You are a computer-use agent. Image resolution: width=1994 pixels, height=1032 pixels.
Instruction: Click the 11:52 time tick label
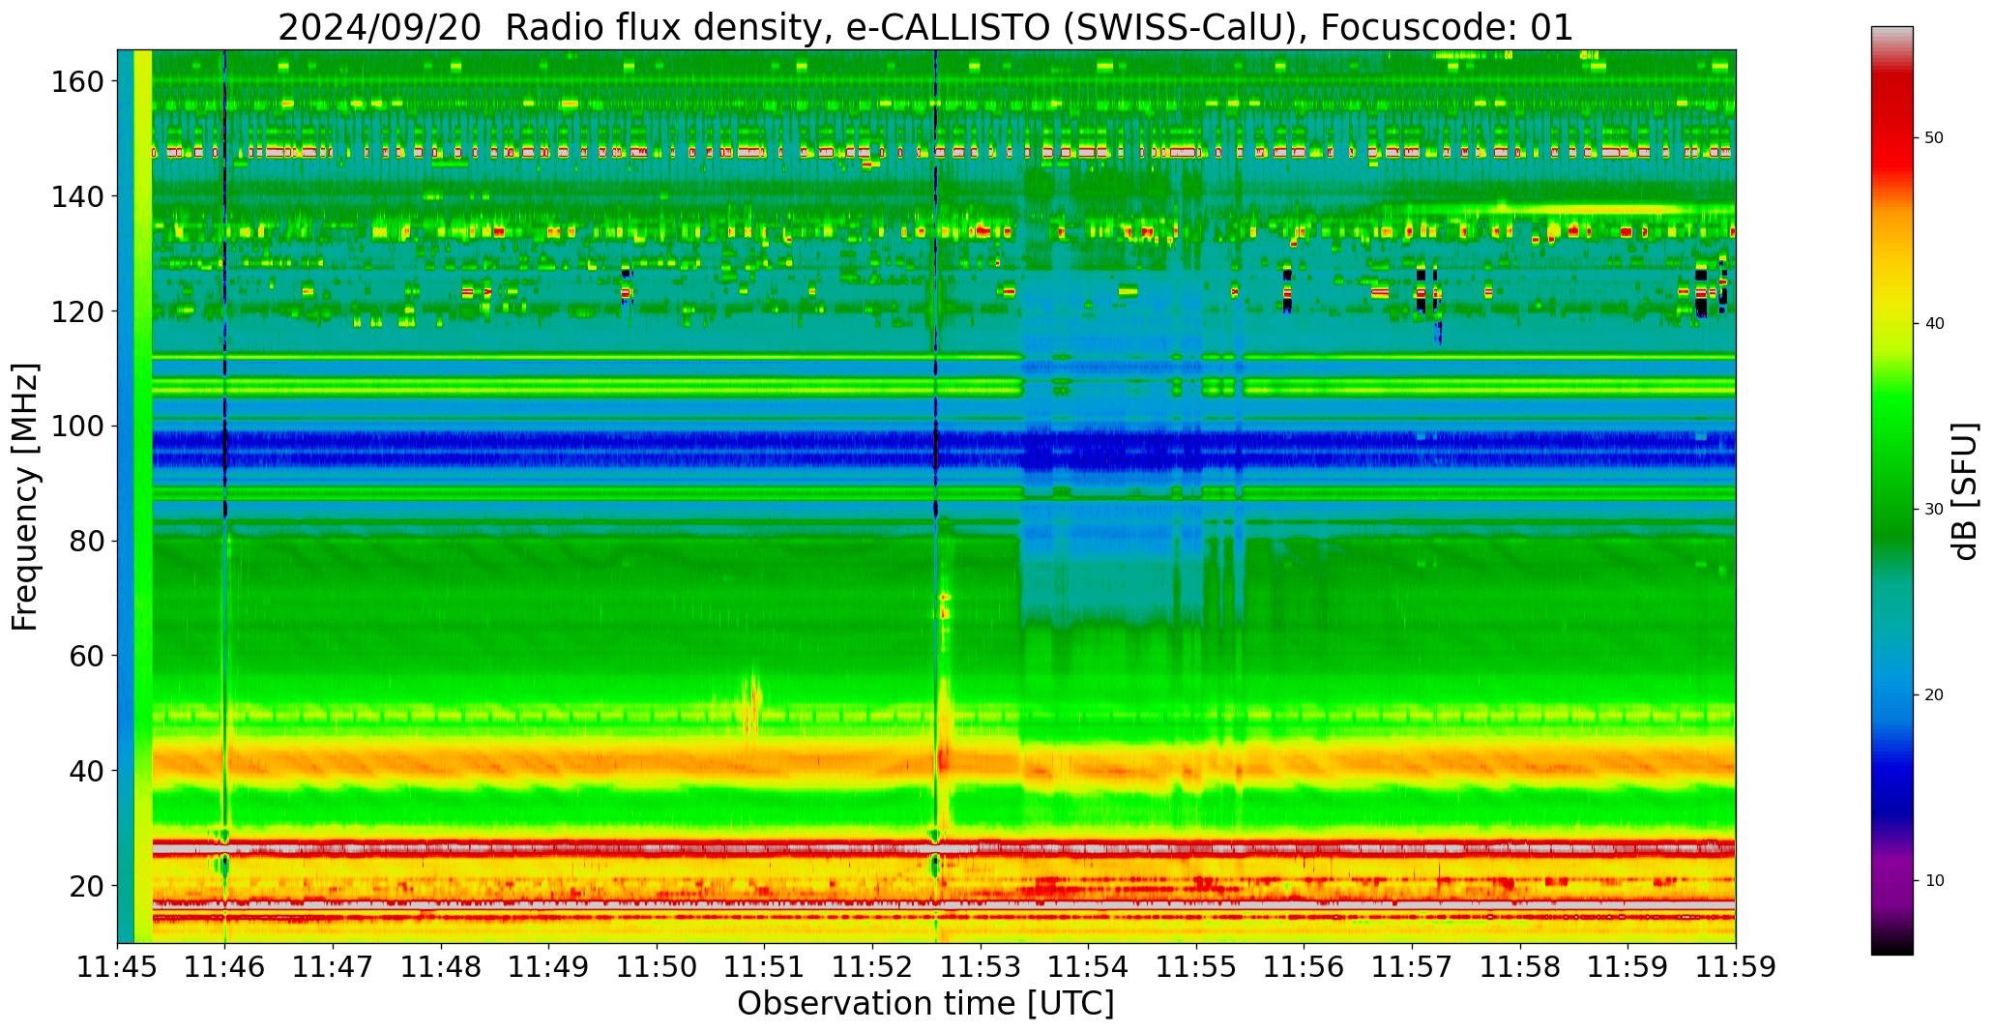(x=873, y=967)
